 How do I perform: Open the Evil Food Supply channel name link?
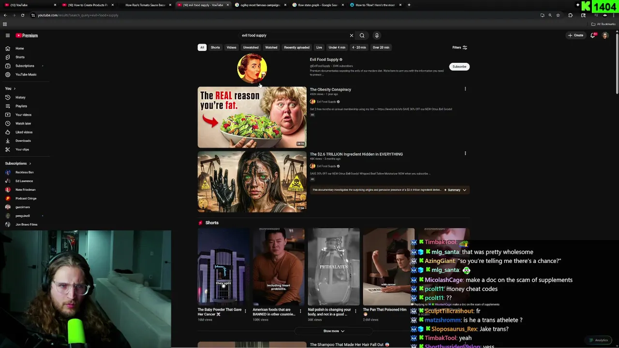324,59
